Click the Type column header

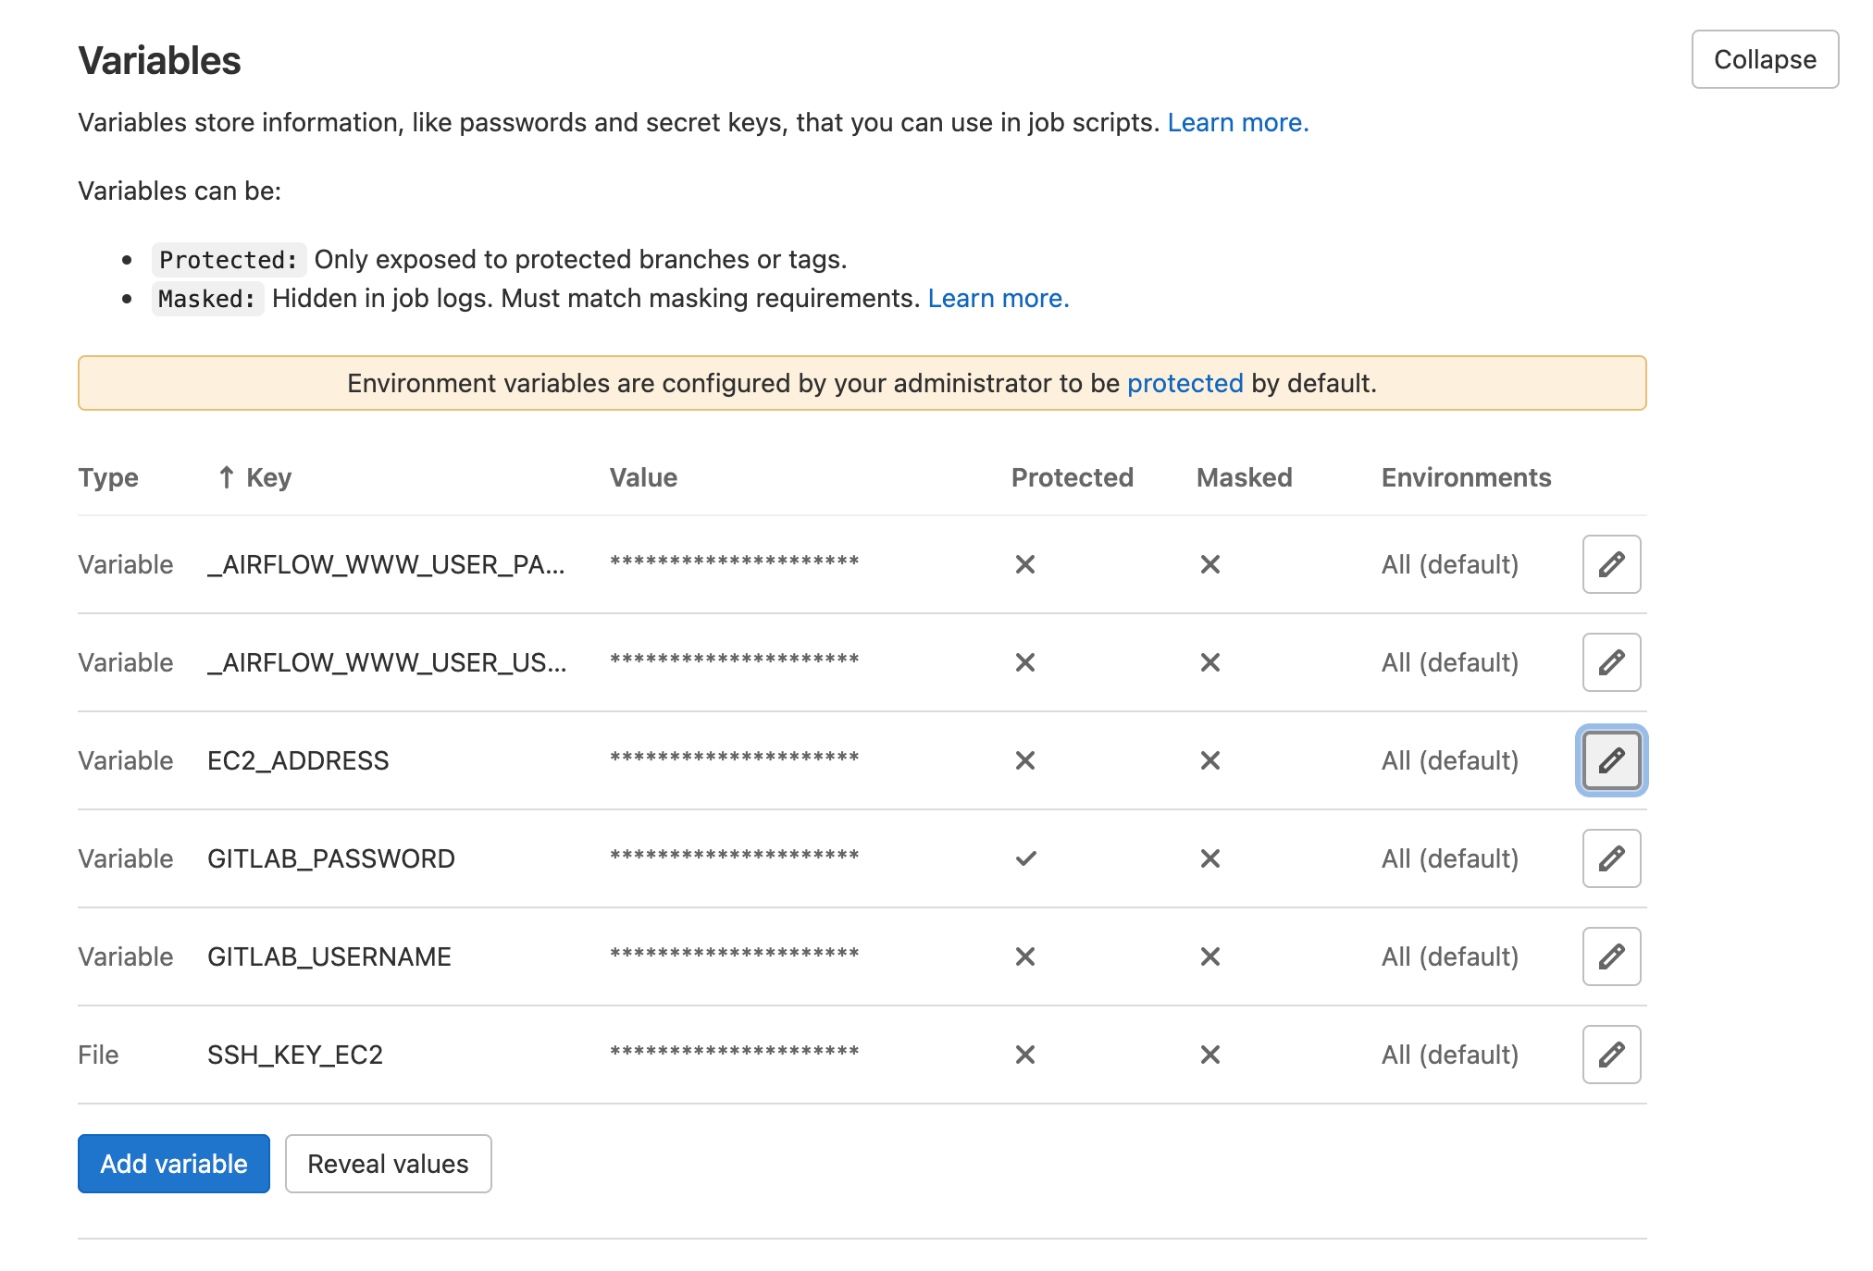(108, 477)
